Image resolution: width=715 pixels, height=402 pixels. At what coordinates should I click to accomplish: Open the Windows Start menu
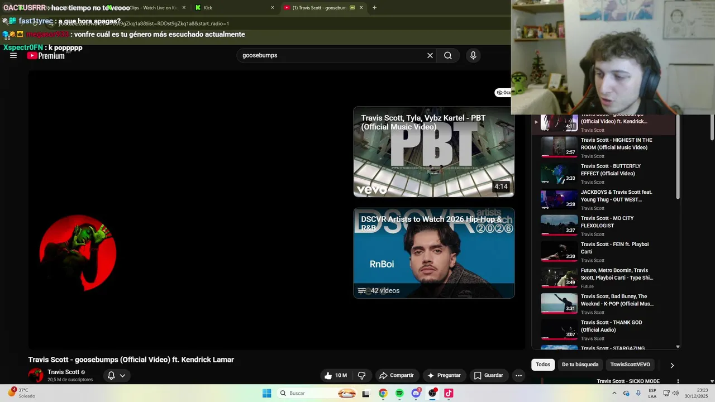pos(267,393)
